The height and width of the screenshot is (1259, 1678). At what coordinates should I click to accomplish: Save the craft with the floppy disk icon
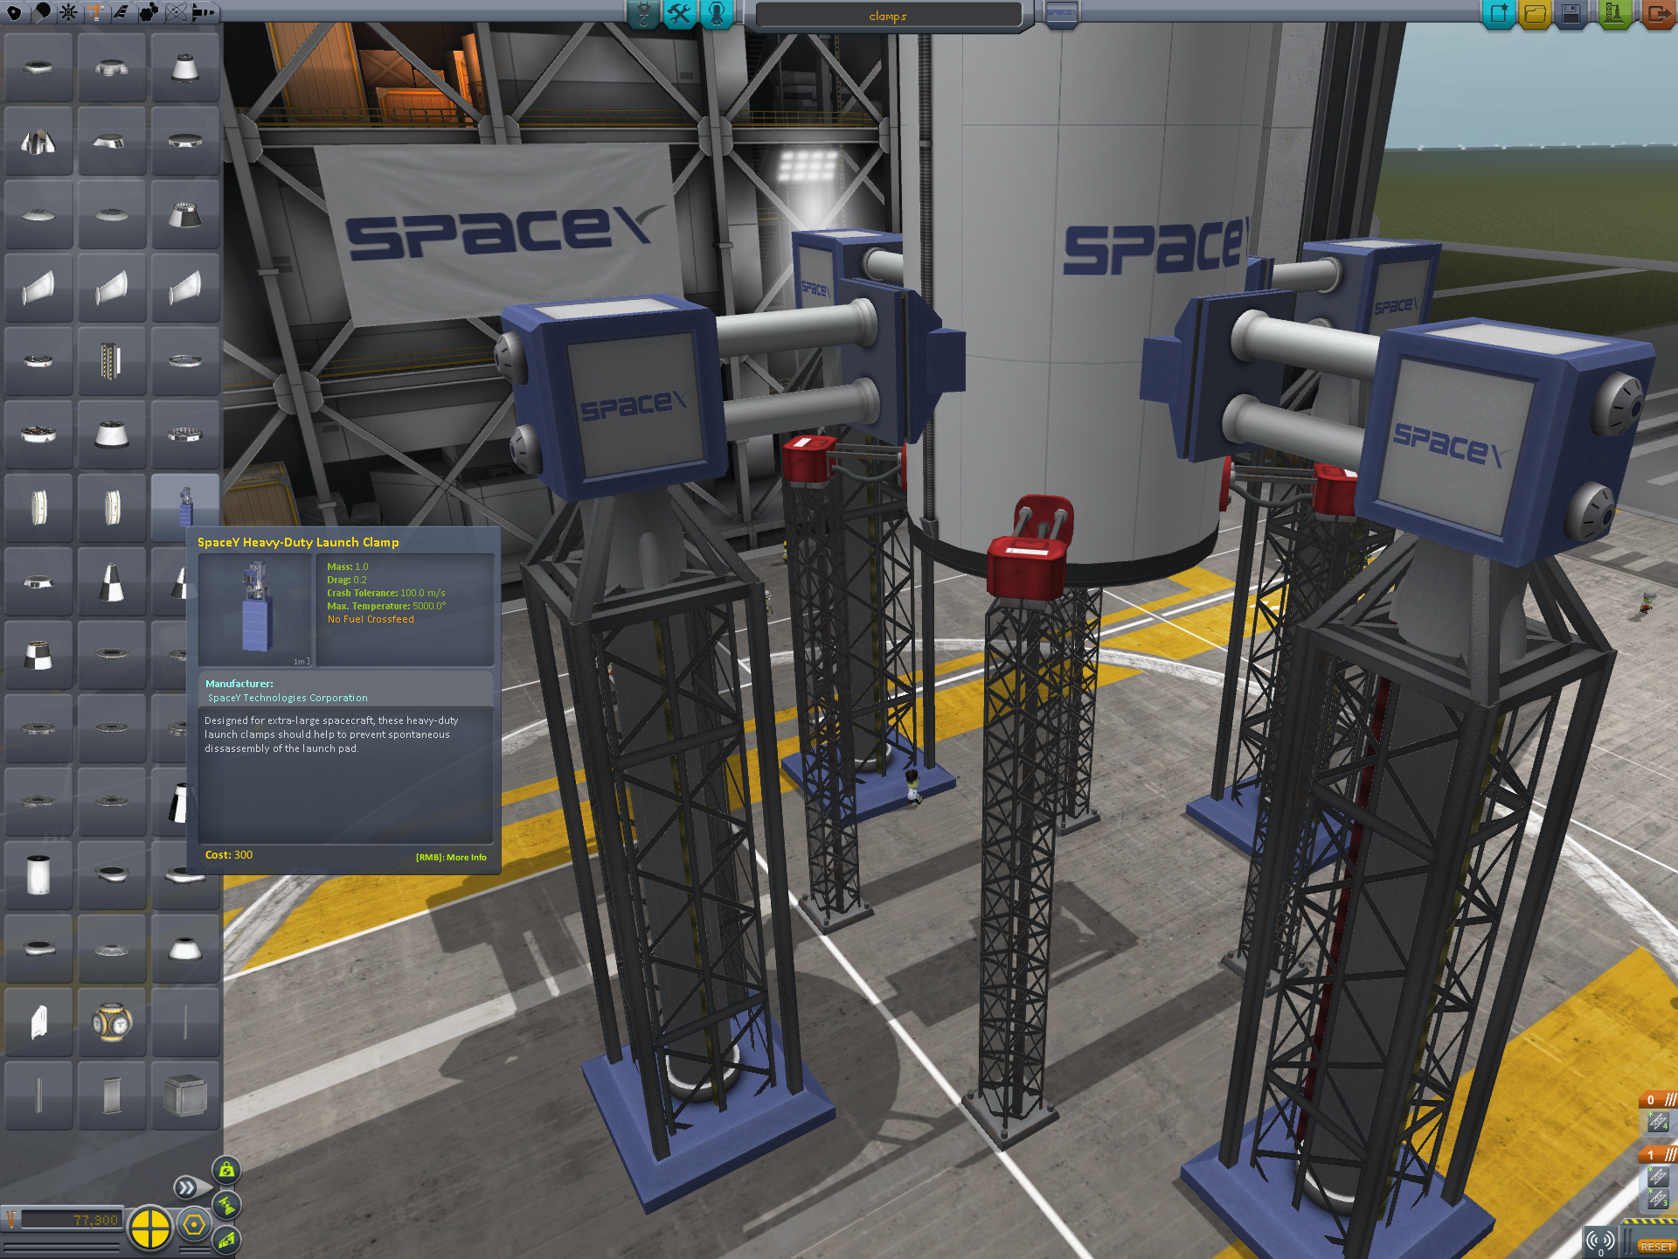click(1571, 14)
